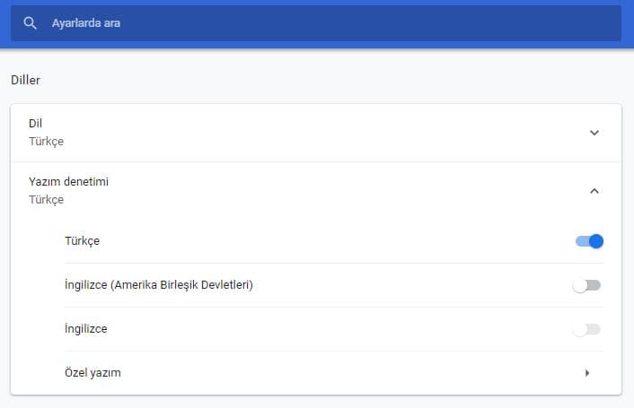Enable İngilizce (Amerika Birleşik Devletleri) toggle
Screen dimensions: 634x408
586,285
